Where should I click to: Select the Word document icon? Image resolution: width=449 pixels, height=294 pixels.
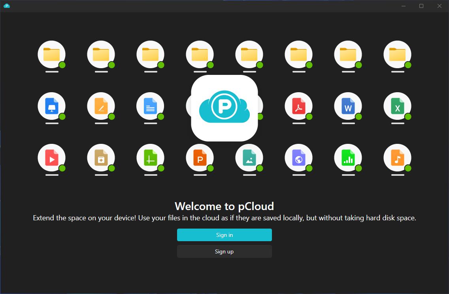pos(348,106)
